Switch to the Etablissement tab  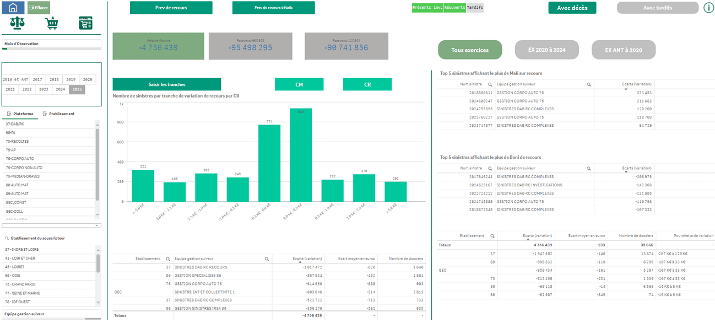(x=58, y=114)
